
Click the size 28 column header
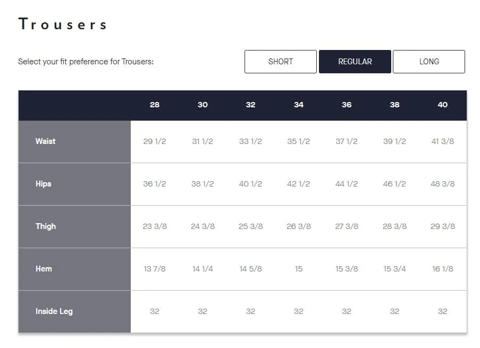pos(155,105)
